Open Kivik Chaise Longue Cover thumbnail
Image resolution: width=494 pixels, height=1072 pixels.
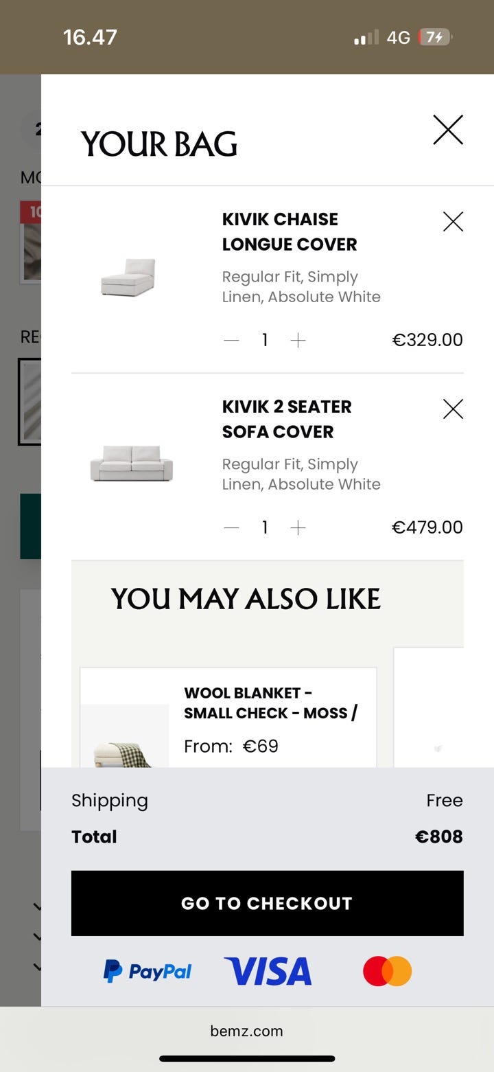click(128, 277)
